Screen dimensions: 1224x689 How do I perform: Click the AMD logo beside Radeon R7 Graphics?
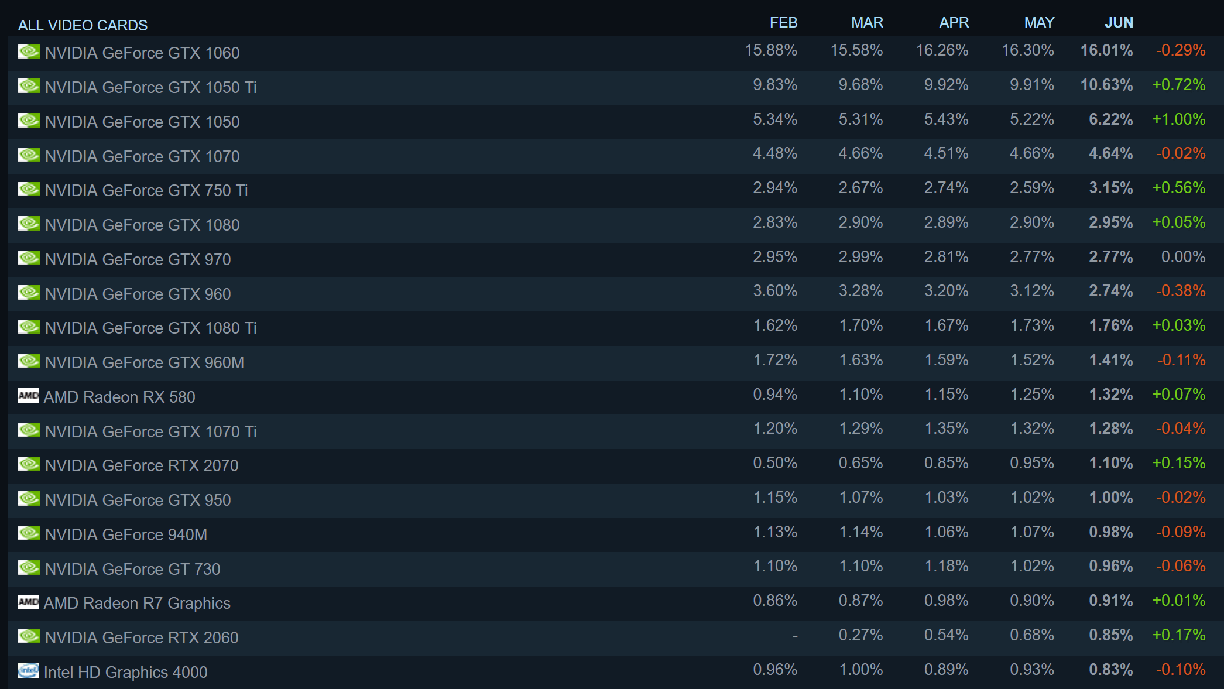coord(29,602)
